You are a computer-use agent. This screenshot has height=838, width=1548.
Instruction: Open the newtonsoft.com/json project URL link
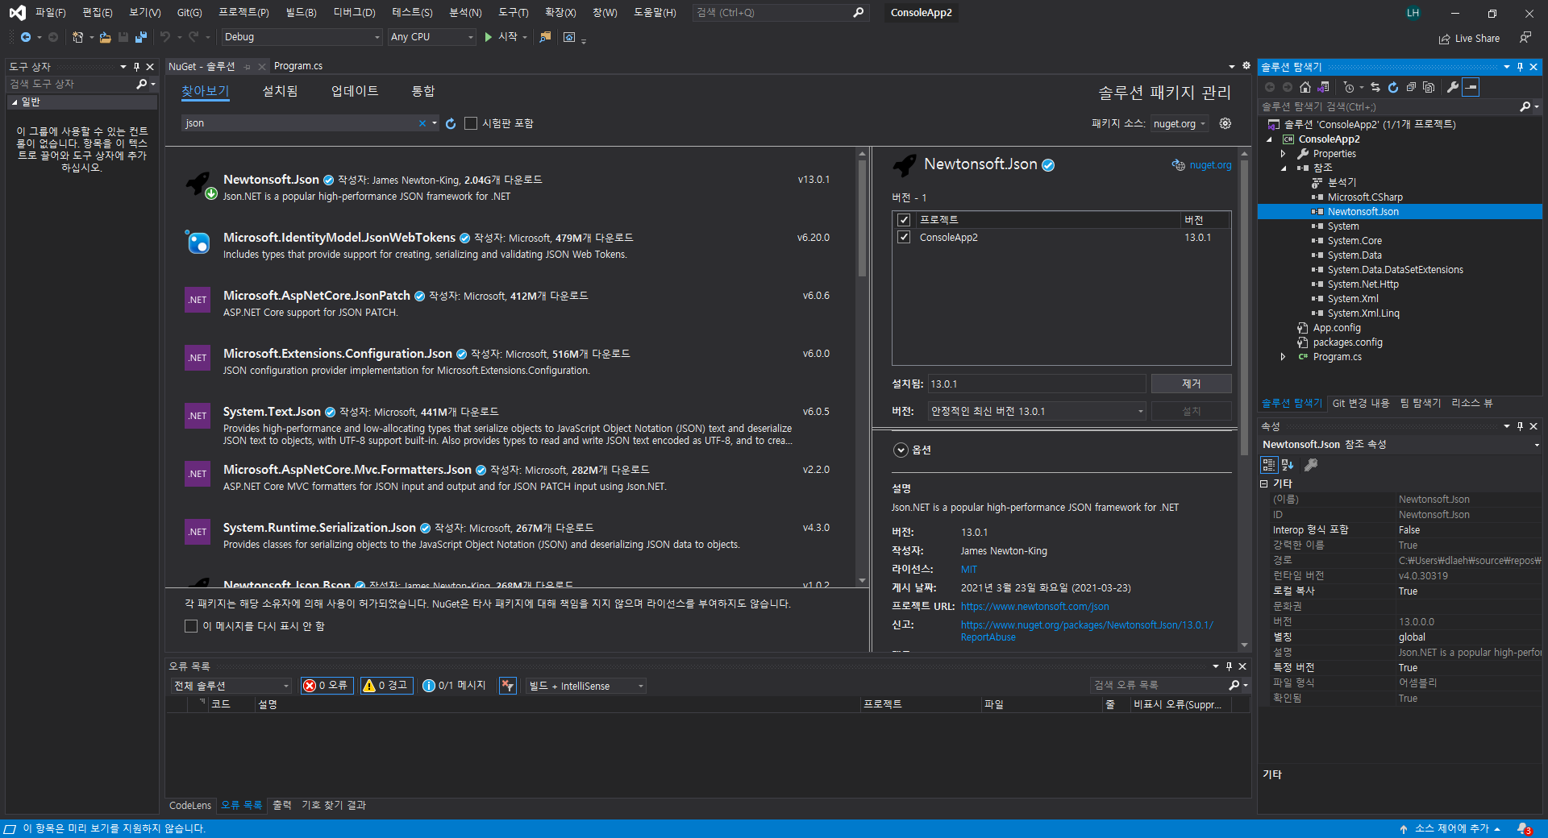[x=1034, y=607]
